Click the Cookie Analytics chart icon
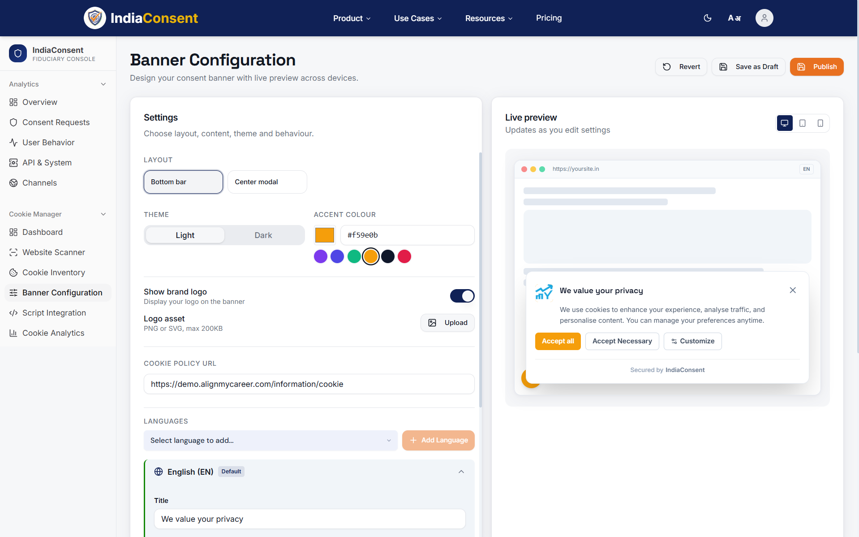 (13, 333)
